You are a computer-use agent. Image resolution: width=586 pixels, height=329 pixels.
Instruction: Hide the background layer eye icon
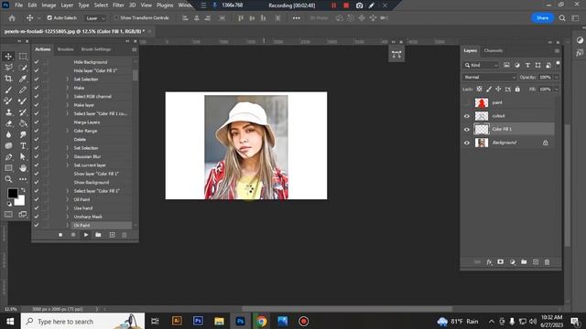pyautogui.click(x=466, y=143)
